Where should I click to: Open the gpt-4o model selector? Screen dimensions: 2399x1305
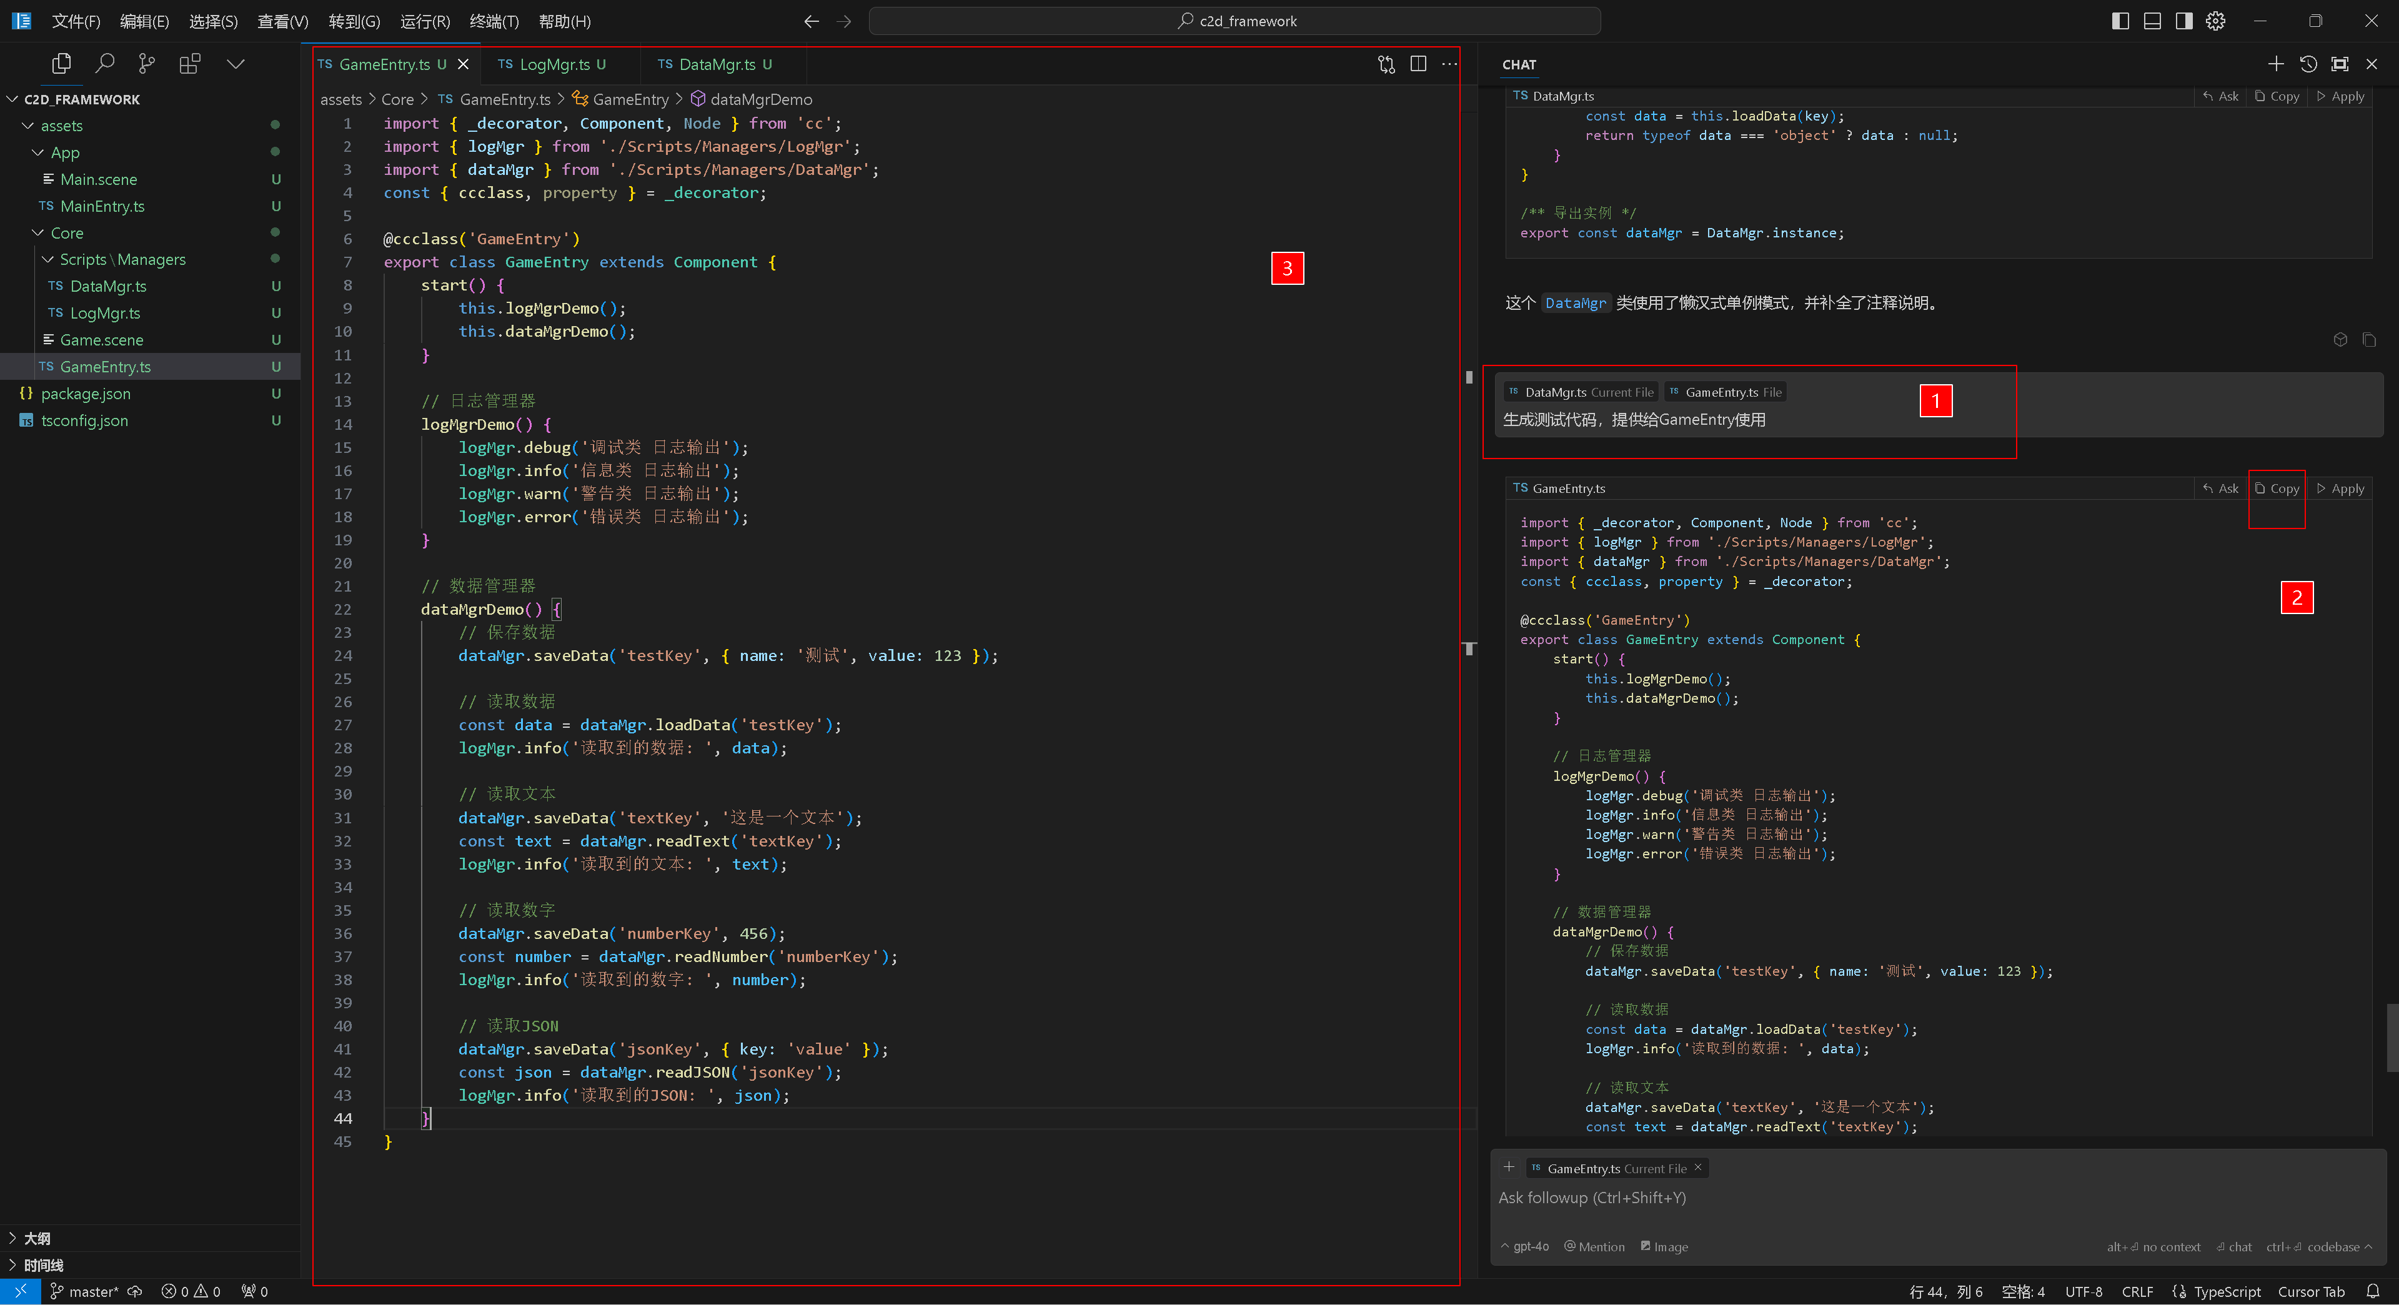1524,1246
